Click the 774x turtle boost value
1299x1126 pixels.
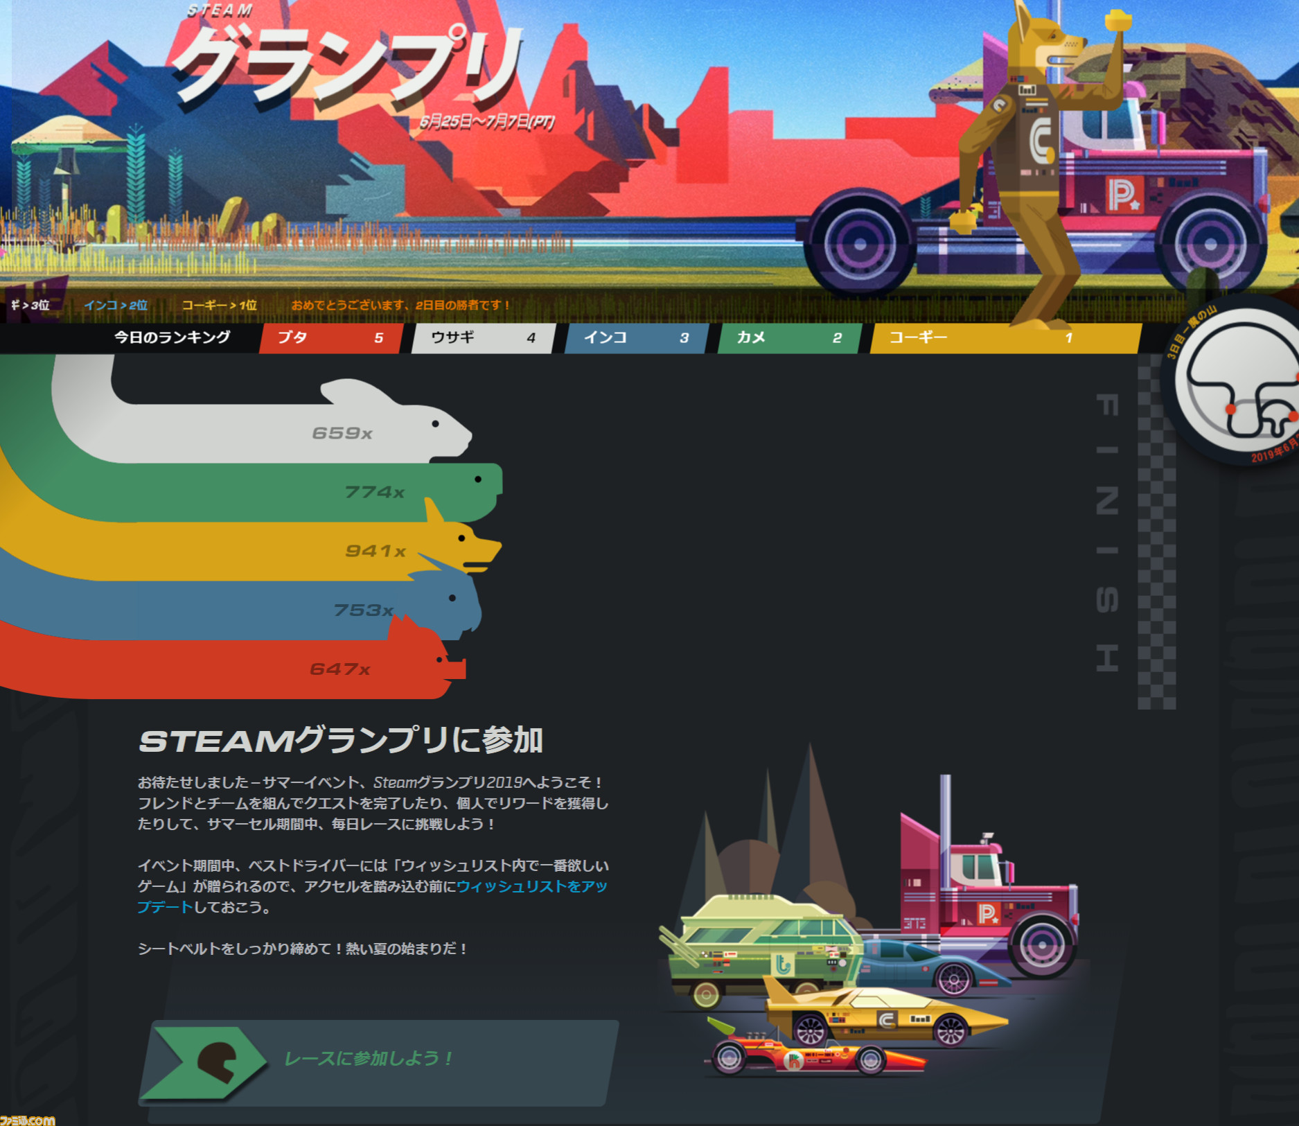(x=374, y=492)
